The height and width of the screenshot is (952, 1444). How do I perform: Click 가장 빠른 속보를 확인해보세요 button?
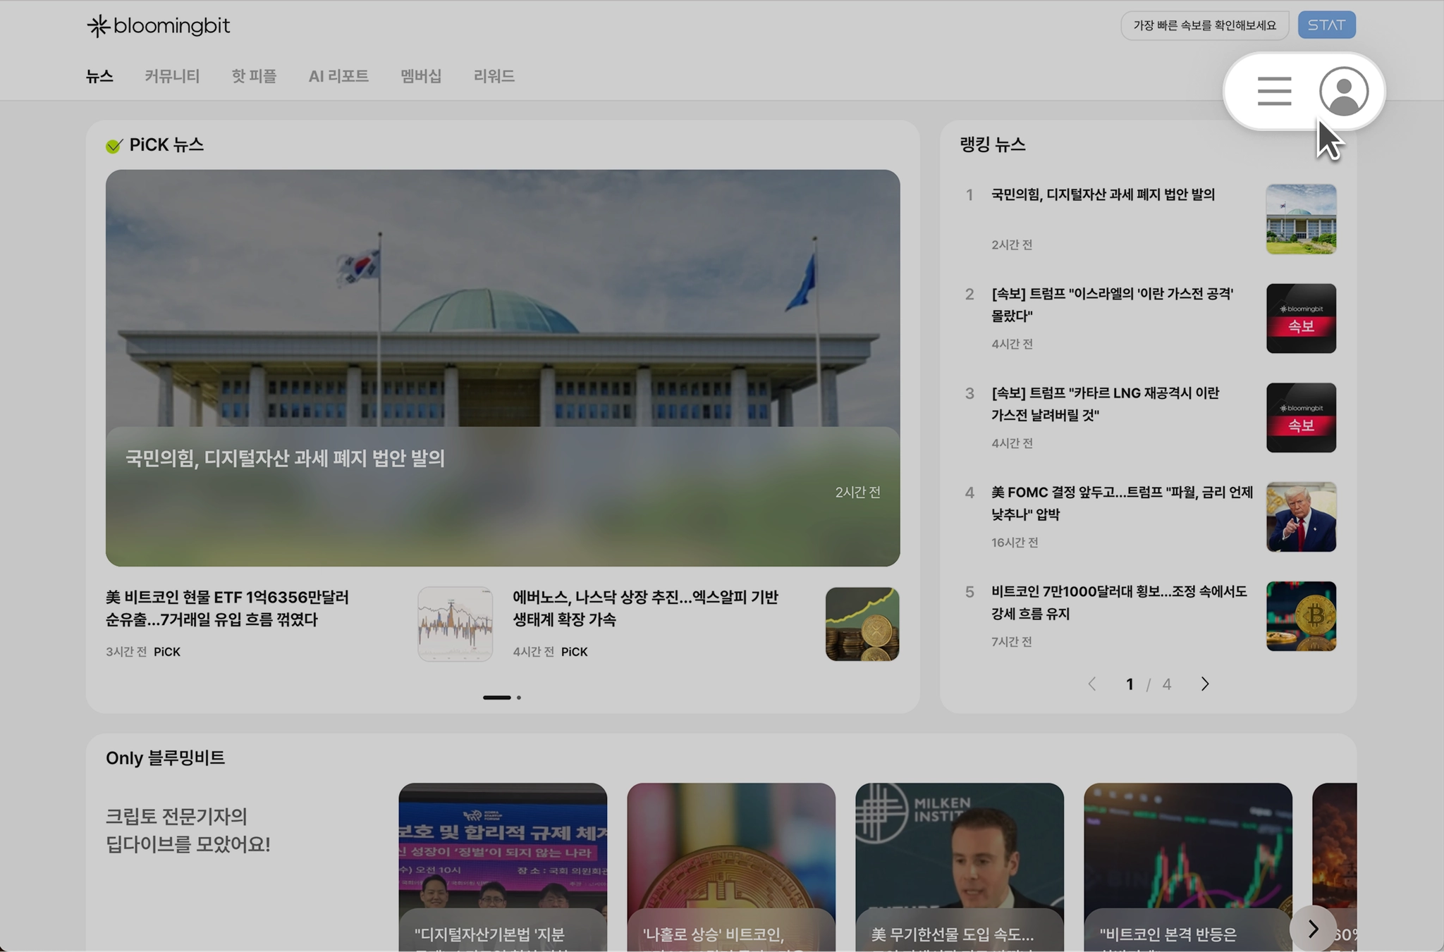1204,25
